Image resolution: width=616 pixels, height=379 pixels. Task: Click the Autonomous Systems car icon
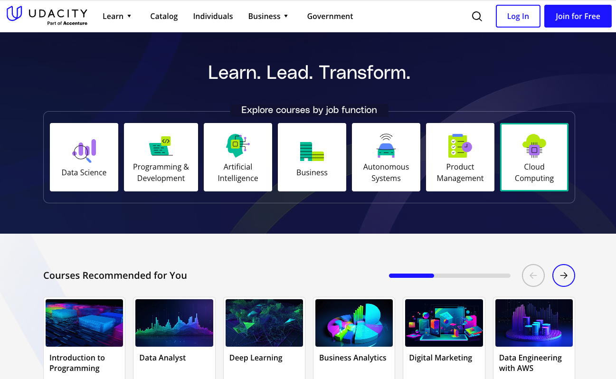tap(386, 145)
